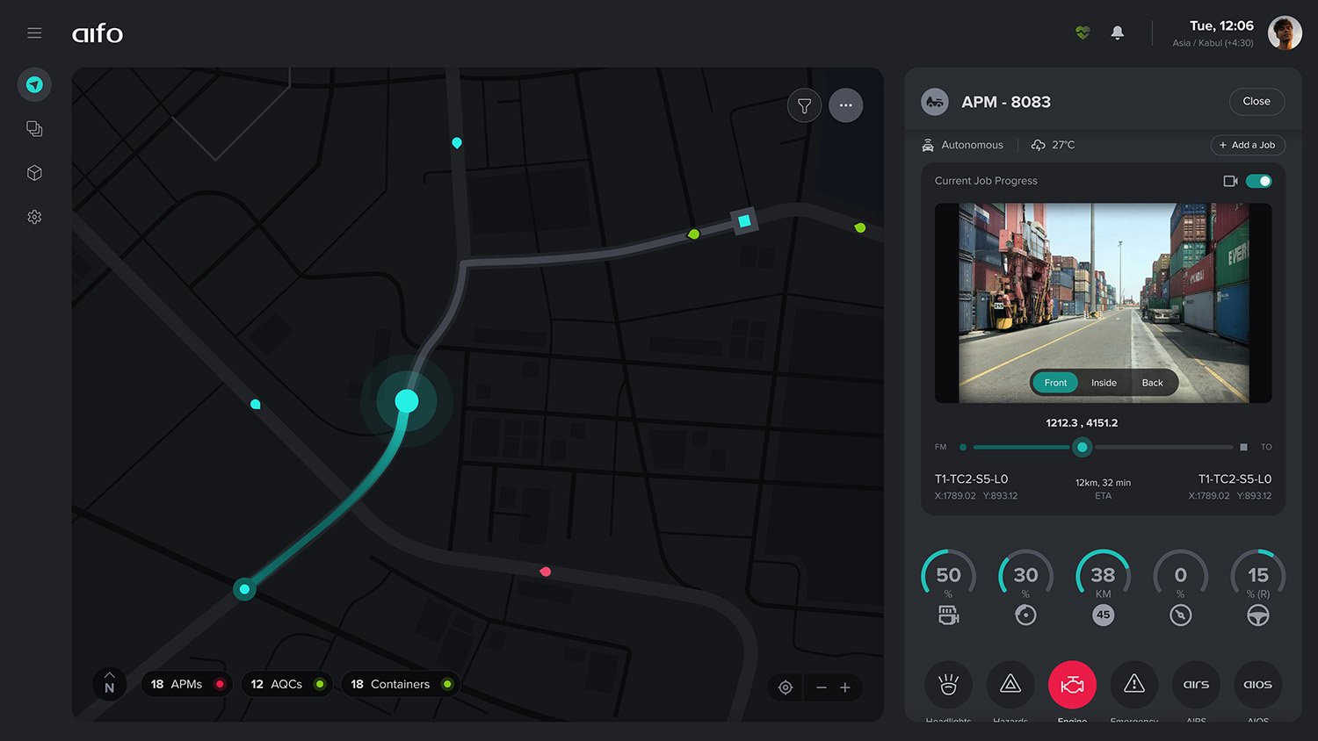Viewport: 1318px width, 741px height.
Task: Toggle the Headlights control
Action: 948,685
